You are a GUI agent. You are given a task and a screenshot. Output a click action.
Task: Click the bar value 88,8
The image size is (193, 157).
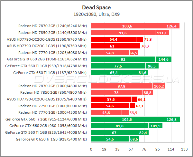click(147, 93)
